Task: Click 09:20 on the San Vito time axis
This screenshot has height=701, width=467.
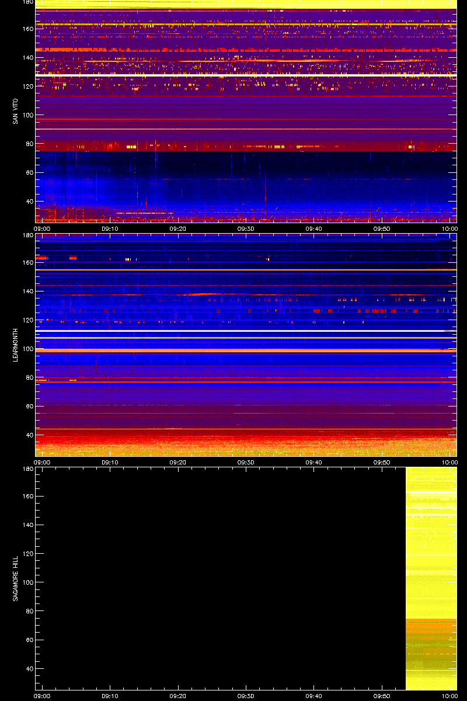Action: coord(177,229)
